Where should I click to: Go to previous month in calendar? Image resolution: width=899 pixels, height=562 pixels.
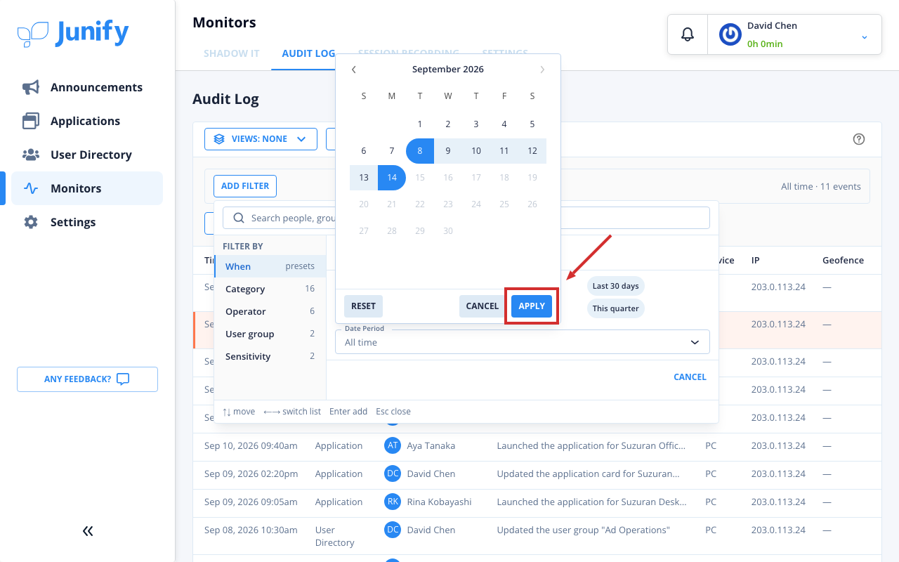pos(354,70)
